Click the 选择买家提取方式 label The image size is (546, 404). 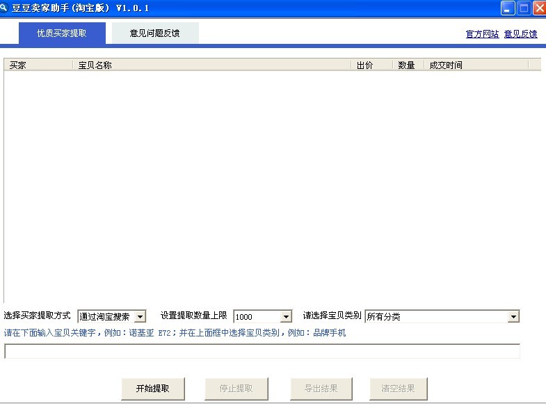tap(38, 316)
